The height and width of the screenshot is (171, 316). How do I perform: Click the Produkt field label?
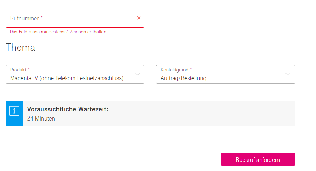pos(18,70)
